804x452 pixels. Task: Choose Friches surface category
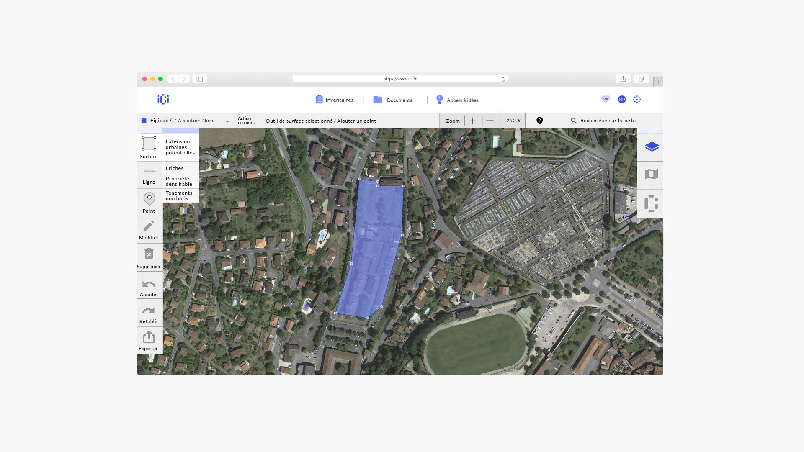pyautogui.click(x=175, y=168)
